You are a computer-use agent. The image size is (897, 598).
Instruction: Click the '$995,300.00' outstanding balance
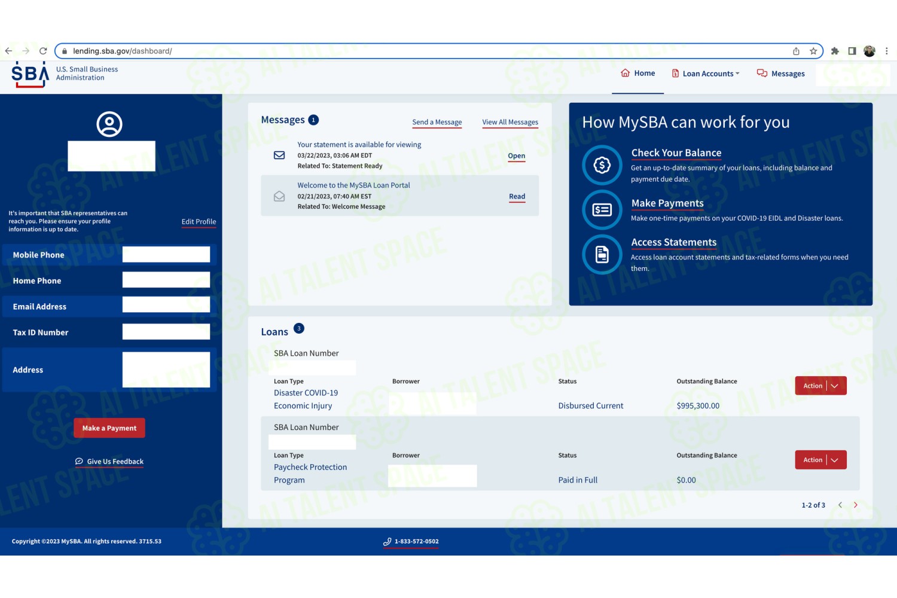[x=698, y=406]
